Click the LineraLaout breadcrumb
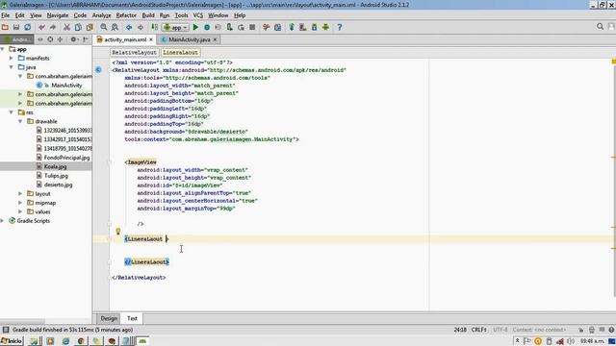This screenshot has height=346, width=616. pos(180,52)
